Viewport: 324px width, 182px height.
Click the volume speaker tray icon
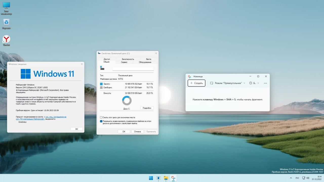point(308,178)
